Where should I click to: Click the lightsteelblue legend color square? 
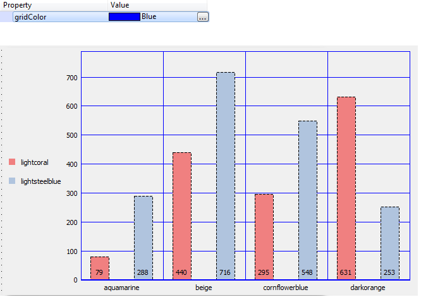(x=12, y=181)
